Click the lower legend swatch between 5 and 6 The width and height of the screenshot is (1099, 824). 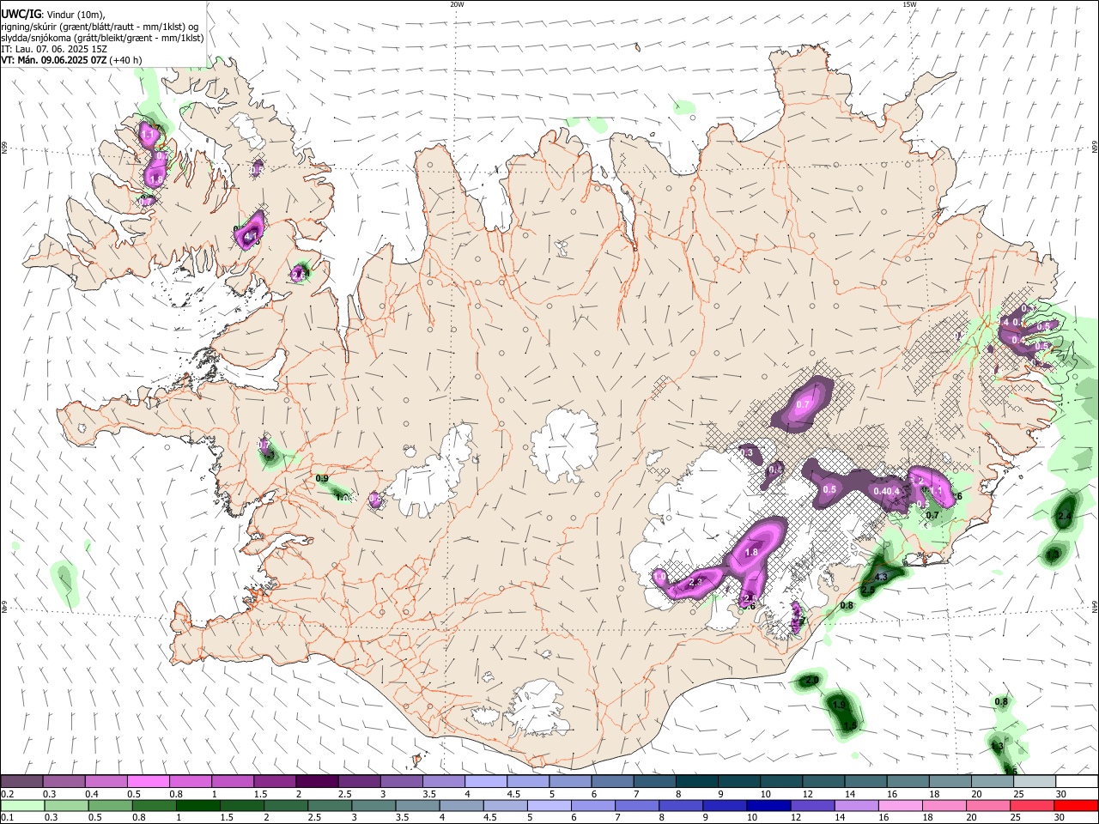pos(549,805)
